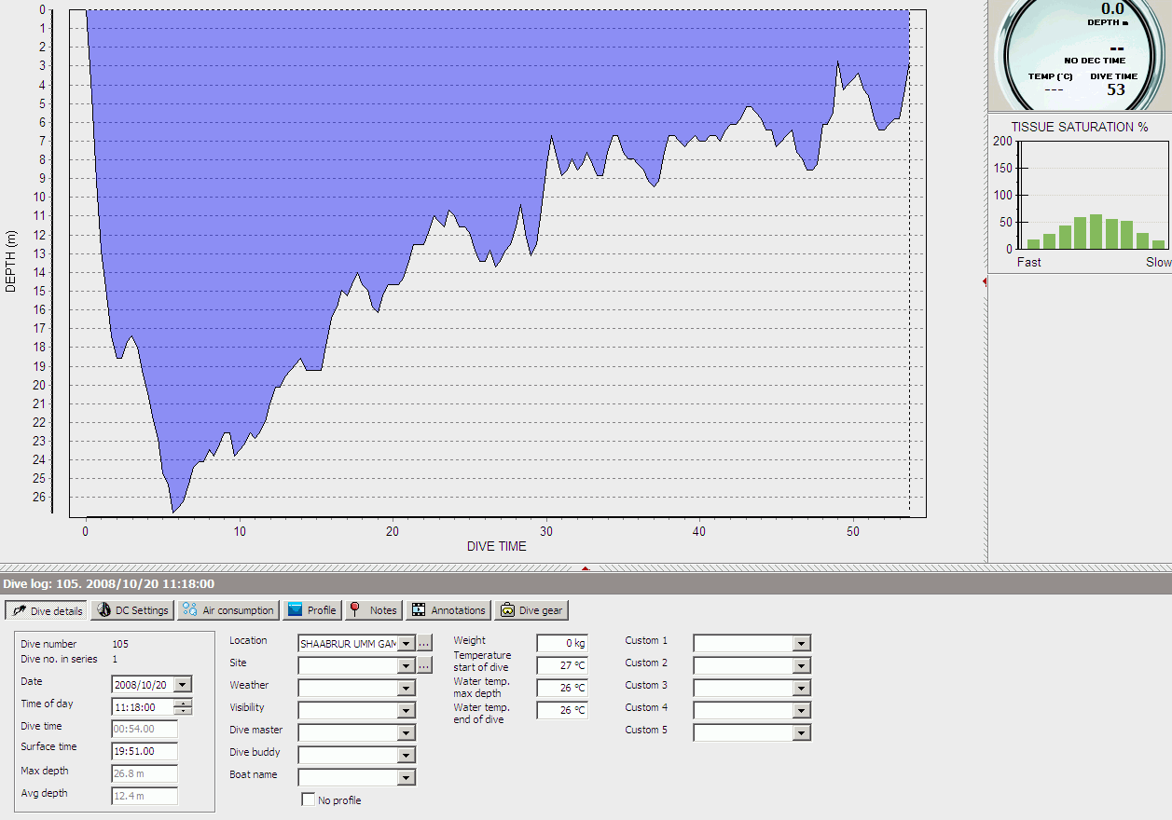Expand the Custom 1 dropdown
1172x820 pixels.
coord(801,643)
